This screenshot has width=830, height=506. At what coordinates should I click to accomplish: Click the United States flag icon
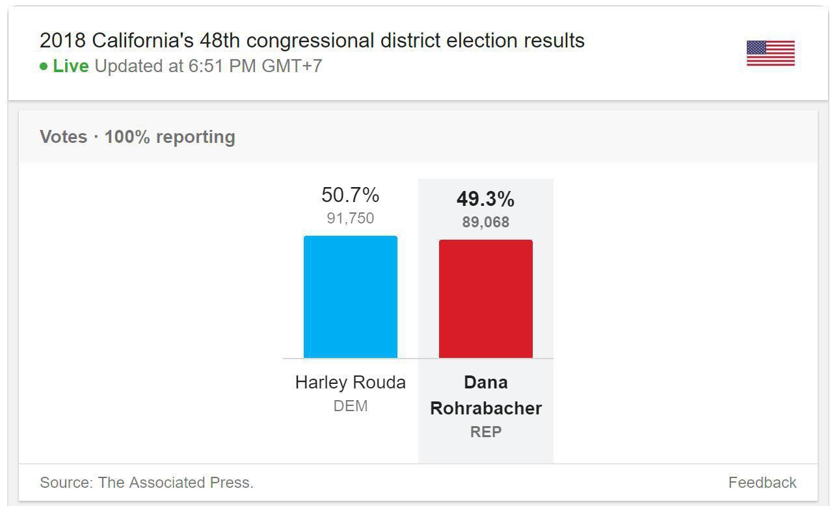coord(770,53)
